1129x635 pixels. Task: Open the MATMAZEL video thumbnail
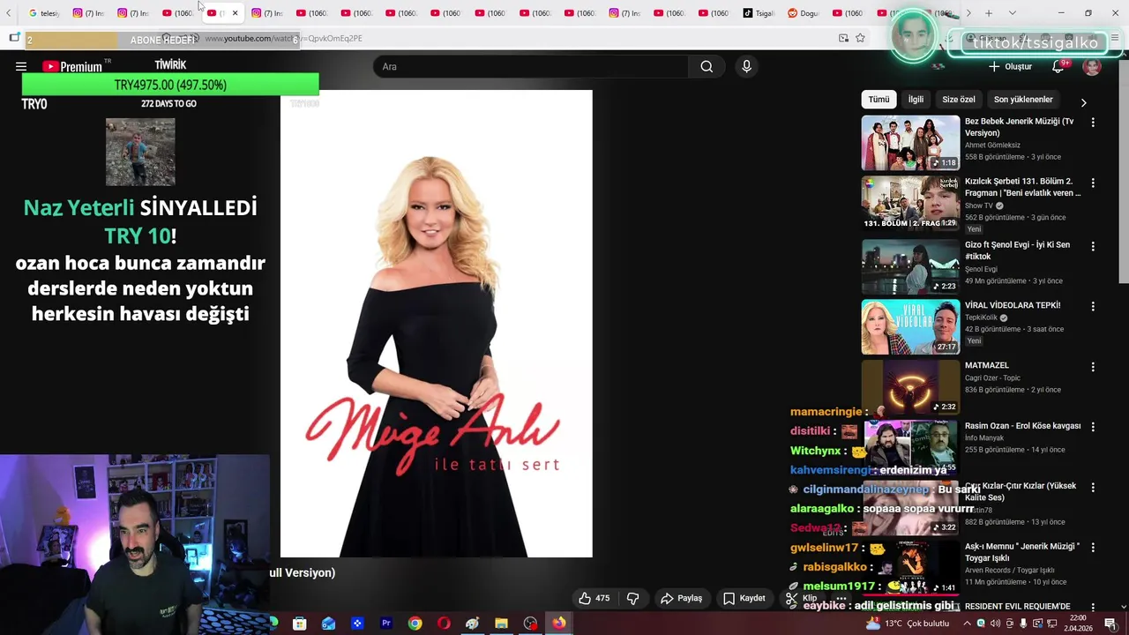910,387
